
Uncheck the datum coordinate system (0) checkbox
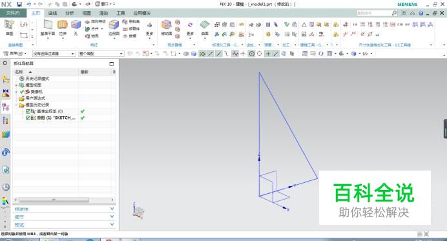[28, 111]
